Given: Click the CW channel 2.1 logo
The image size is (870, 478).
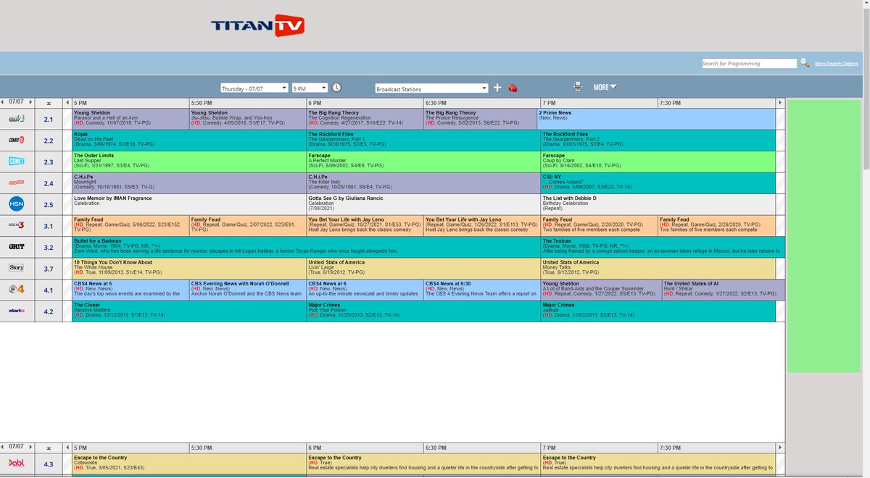Looking at the screenshot, I should (17, 119).
